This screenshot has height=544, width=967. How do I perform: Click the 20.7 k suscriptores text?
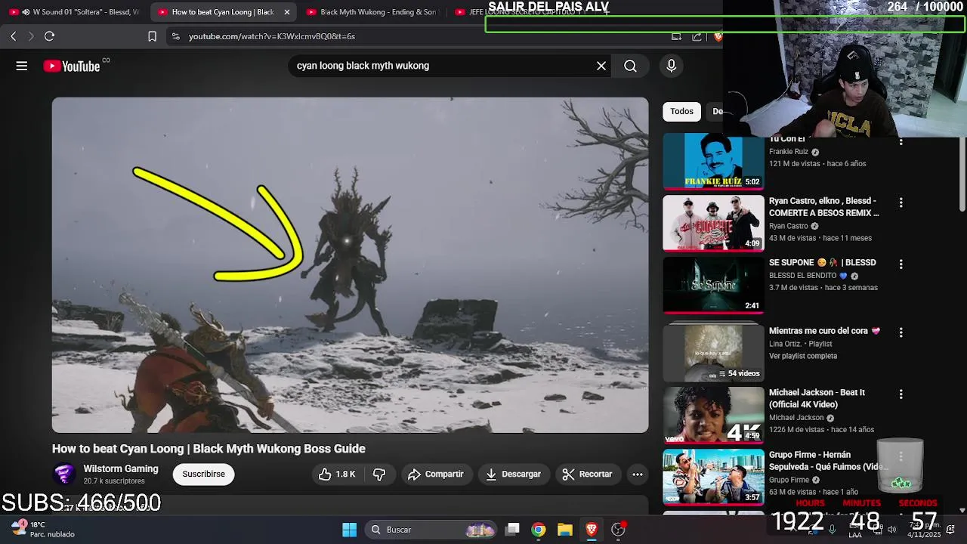[x=114, y=481]
